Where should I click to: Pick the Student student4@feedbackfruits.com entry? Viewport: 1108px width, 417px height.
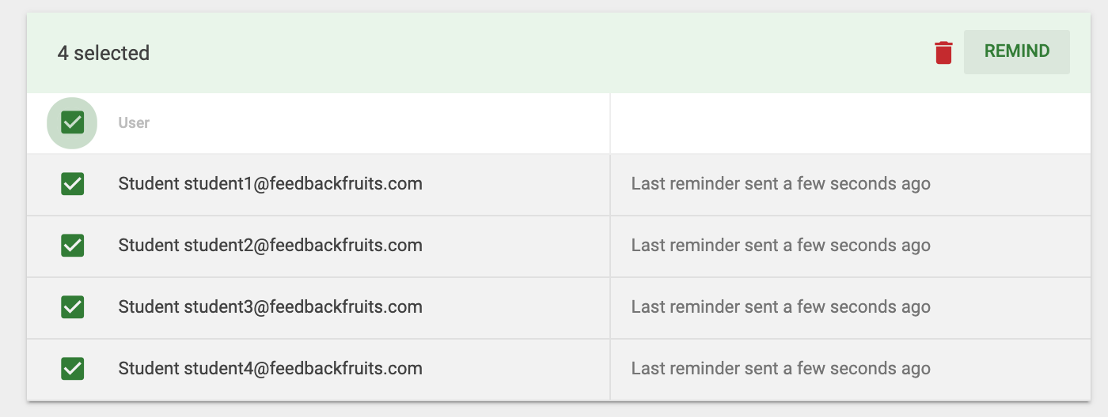pyautogui.click(x=270, y=369)
